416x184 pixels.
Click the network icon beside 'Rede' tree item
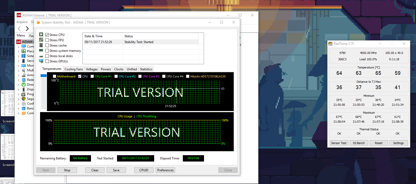[24, 80]
